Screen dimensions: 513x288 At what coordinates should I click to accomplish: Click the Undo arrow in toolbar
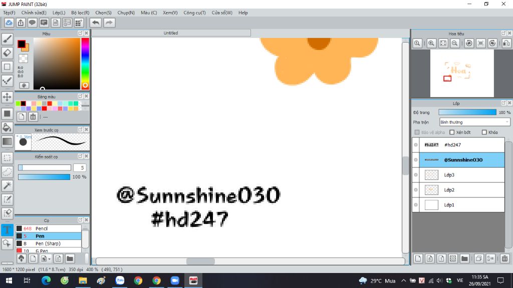pyautogui.click(x=96, y=22)
